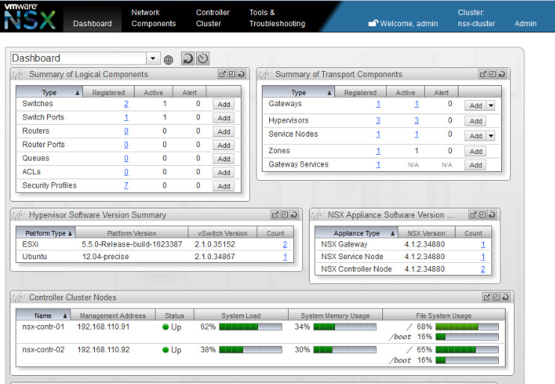Image resolution: width=555 pixels, height=384 pixels.
Task: Sort logical components by Type column
Action: pyautogui.click(x=49, y=93)
